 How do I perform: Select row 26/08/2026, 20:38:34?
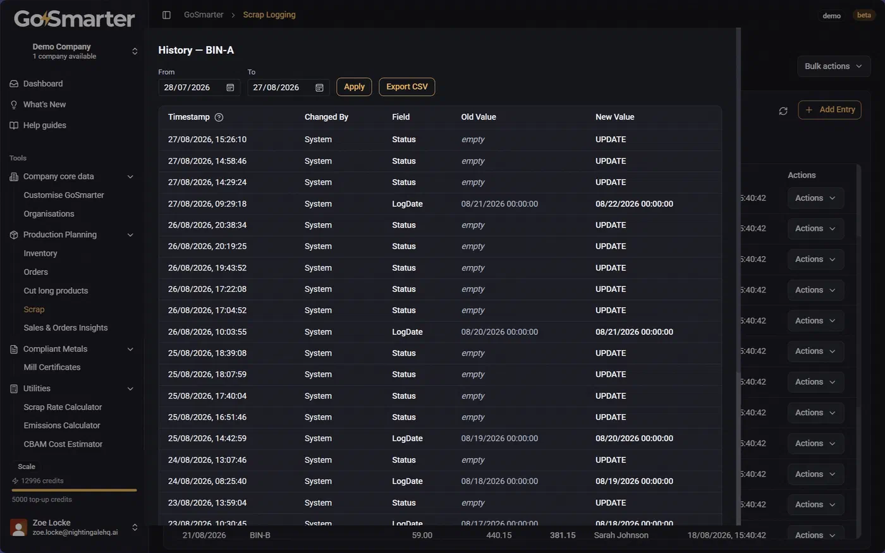(x=440, y=225)
